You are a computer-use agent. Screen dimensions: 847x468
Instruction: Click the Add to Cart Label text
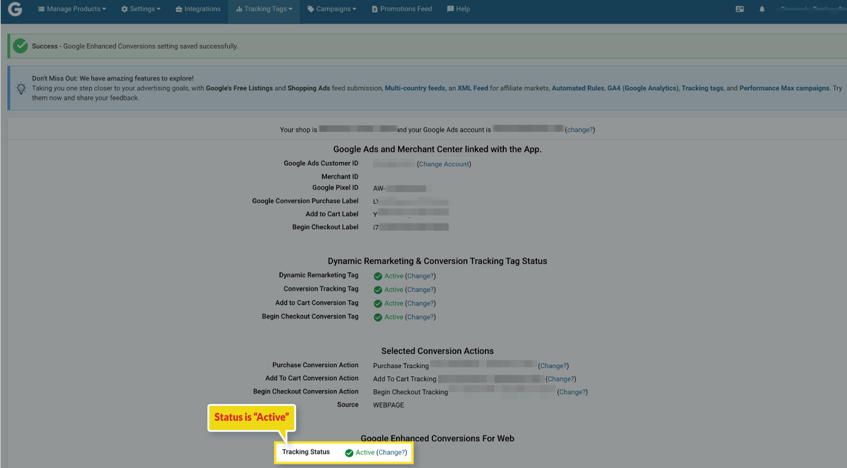click(332, 214)
